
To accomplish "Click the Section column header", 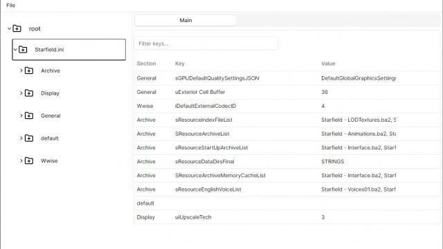I will [x=146, y=64].
